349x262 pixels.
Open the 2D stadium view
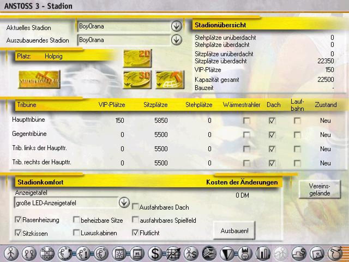137,58
